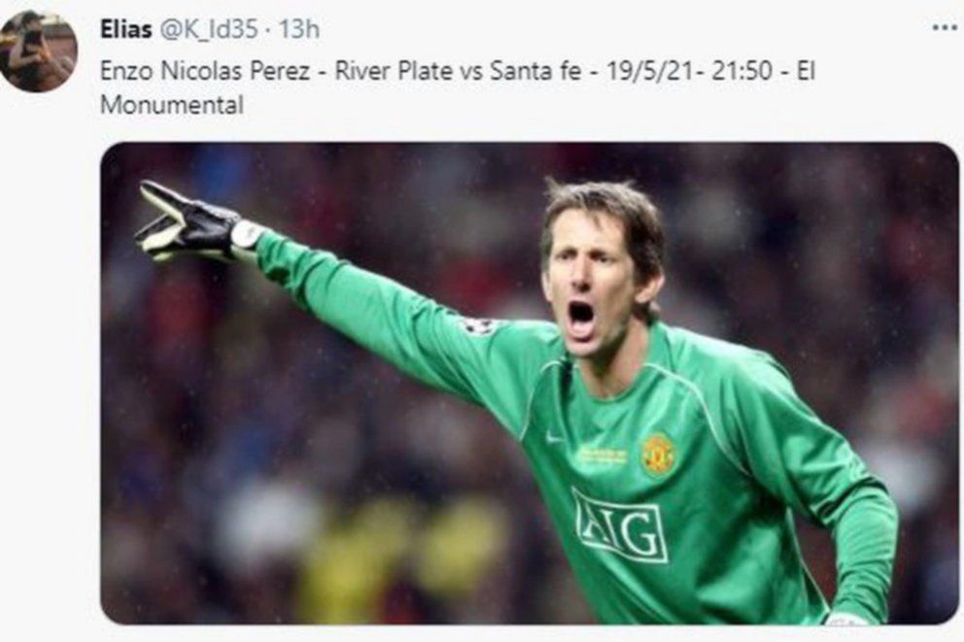Open the three-dot more options menu
964x642 pixels.
(x=945, y=27)
